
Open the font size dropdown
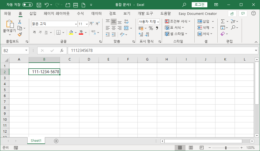click(x=87, y=24)
